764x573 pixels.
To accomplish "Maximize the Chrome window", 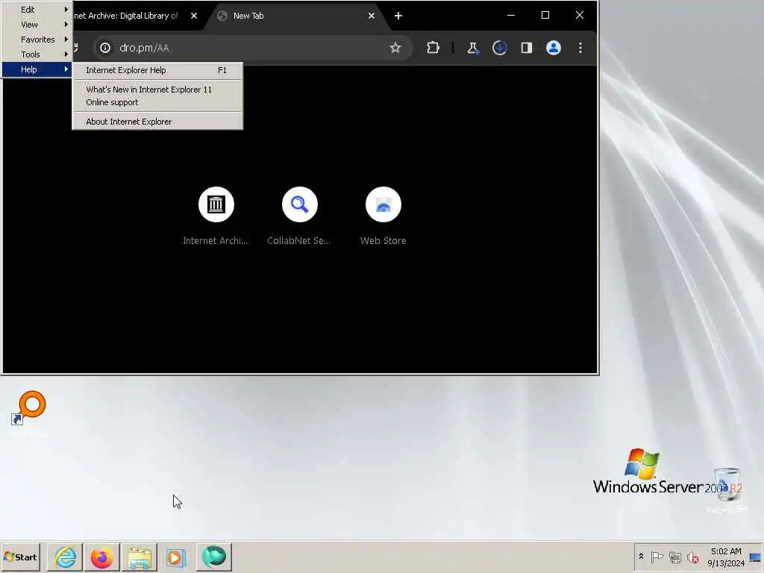I will (x=545, y=15).
